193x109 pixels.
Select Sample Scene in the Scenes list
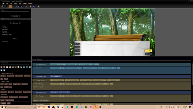click(7, 19)
